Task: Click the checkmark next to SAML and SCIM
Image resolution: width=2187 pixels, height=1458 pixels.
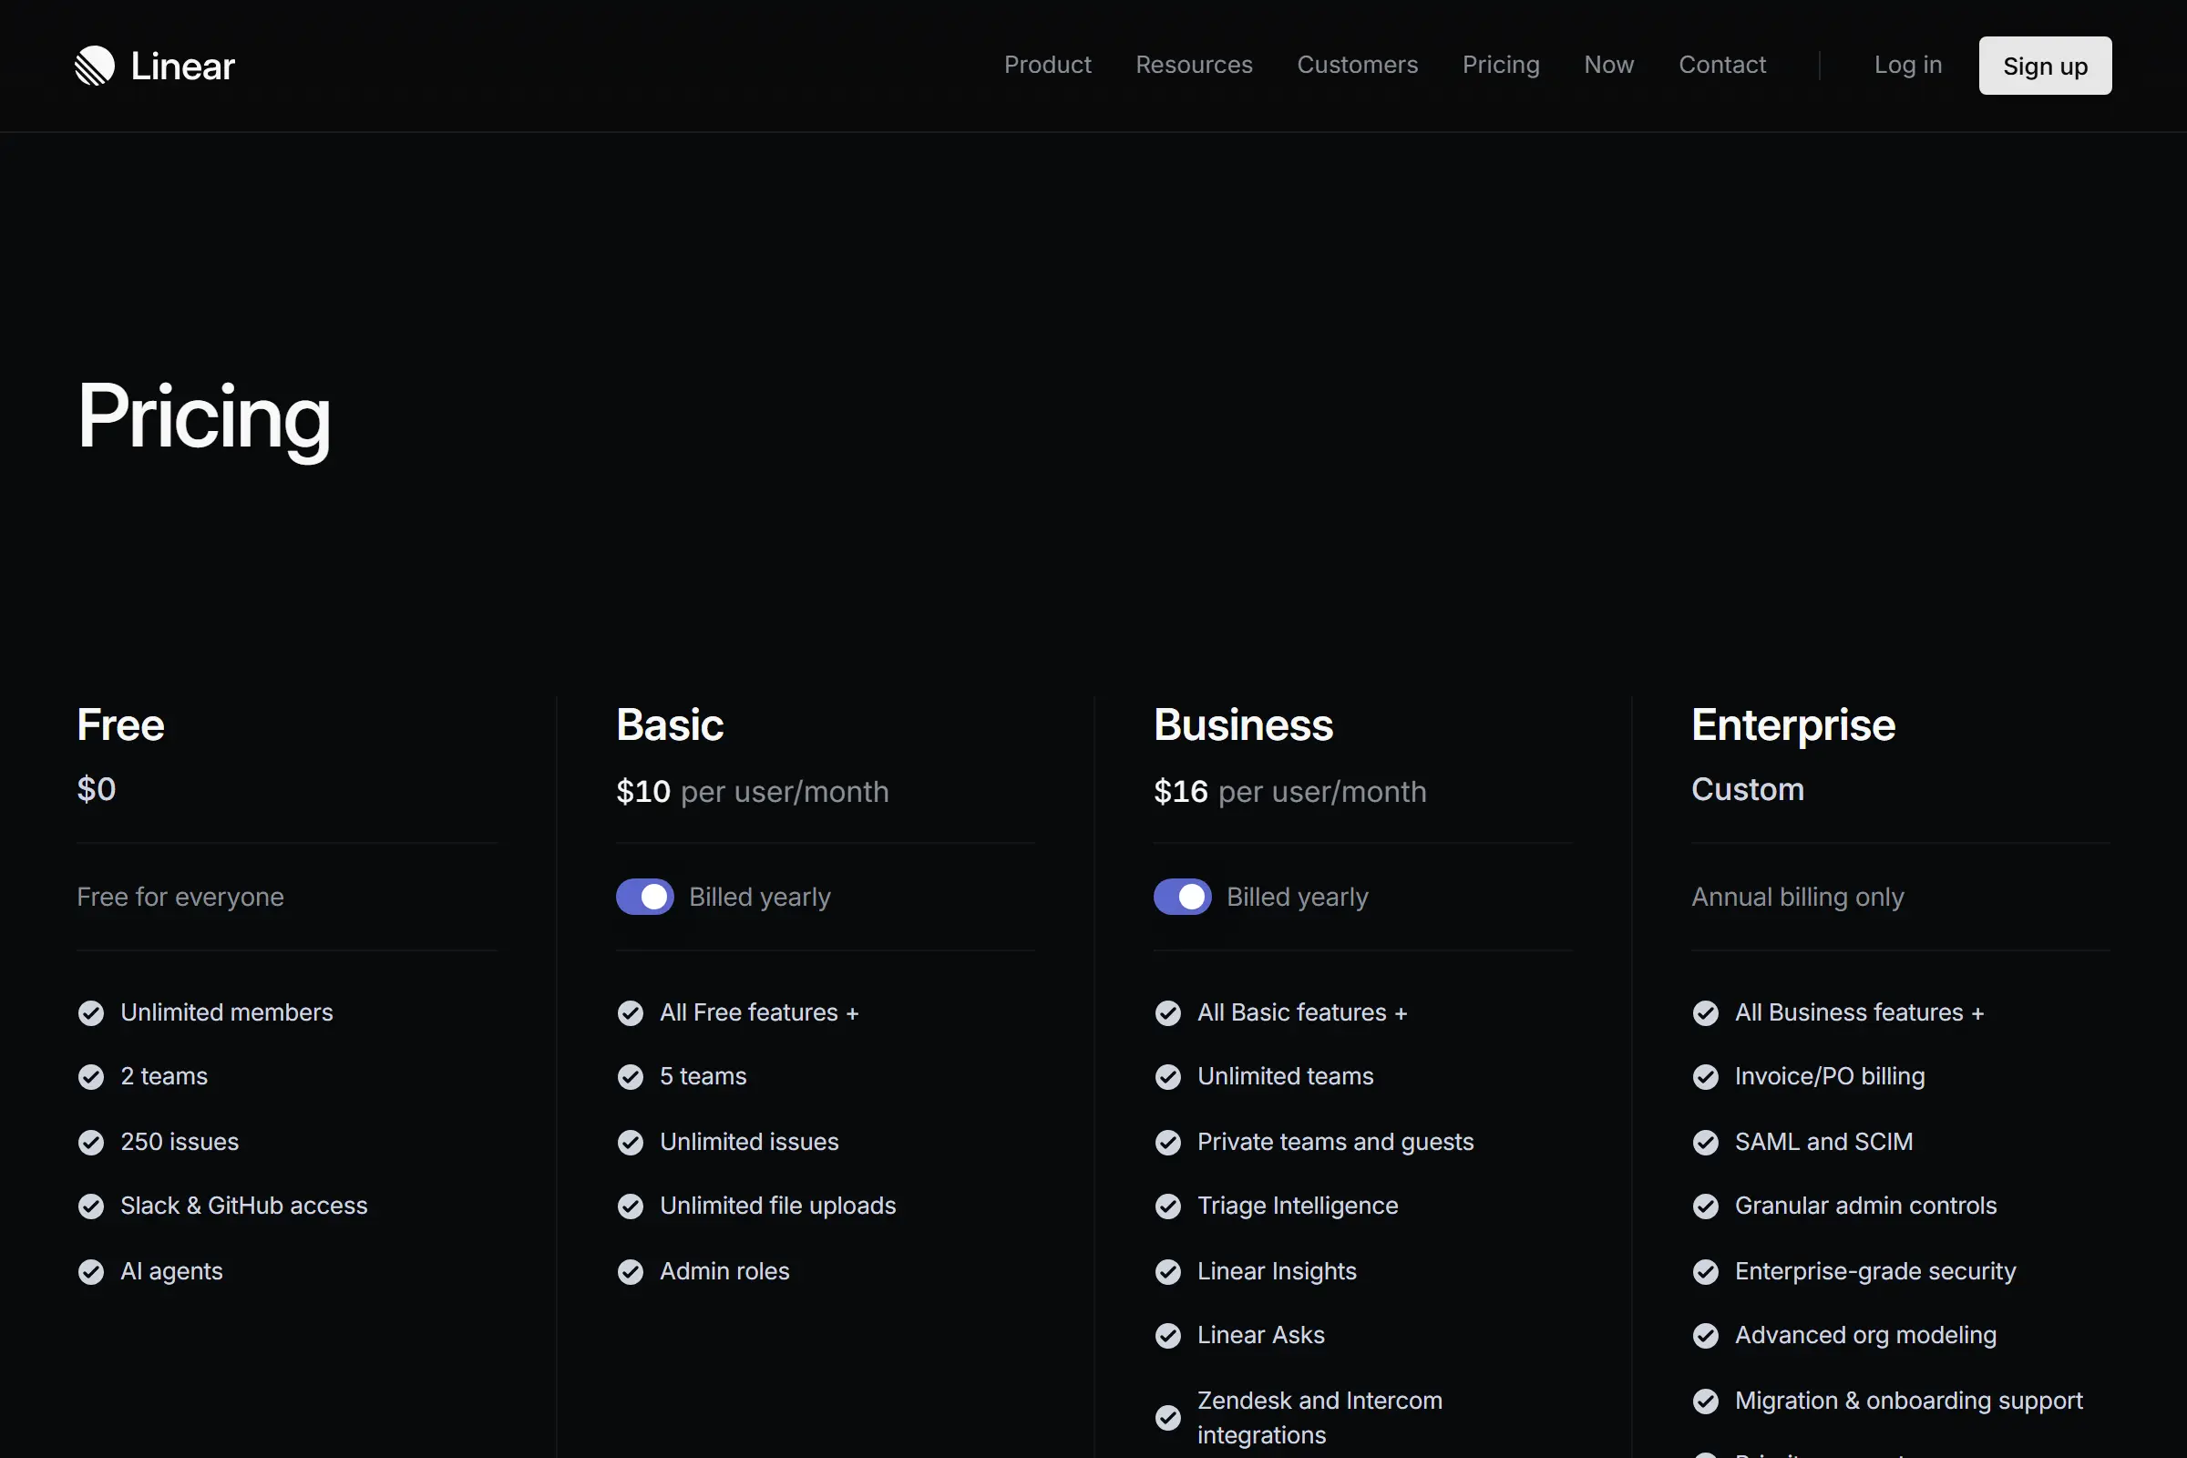Action: (x=1705, y=1142)
